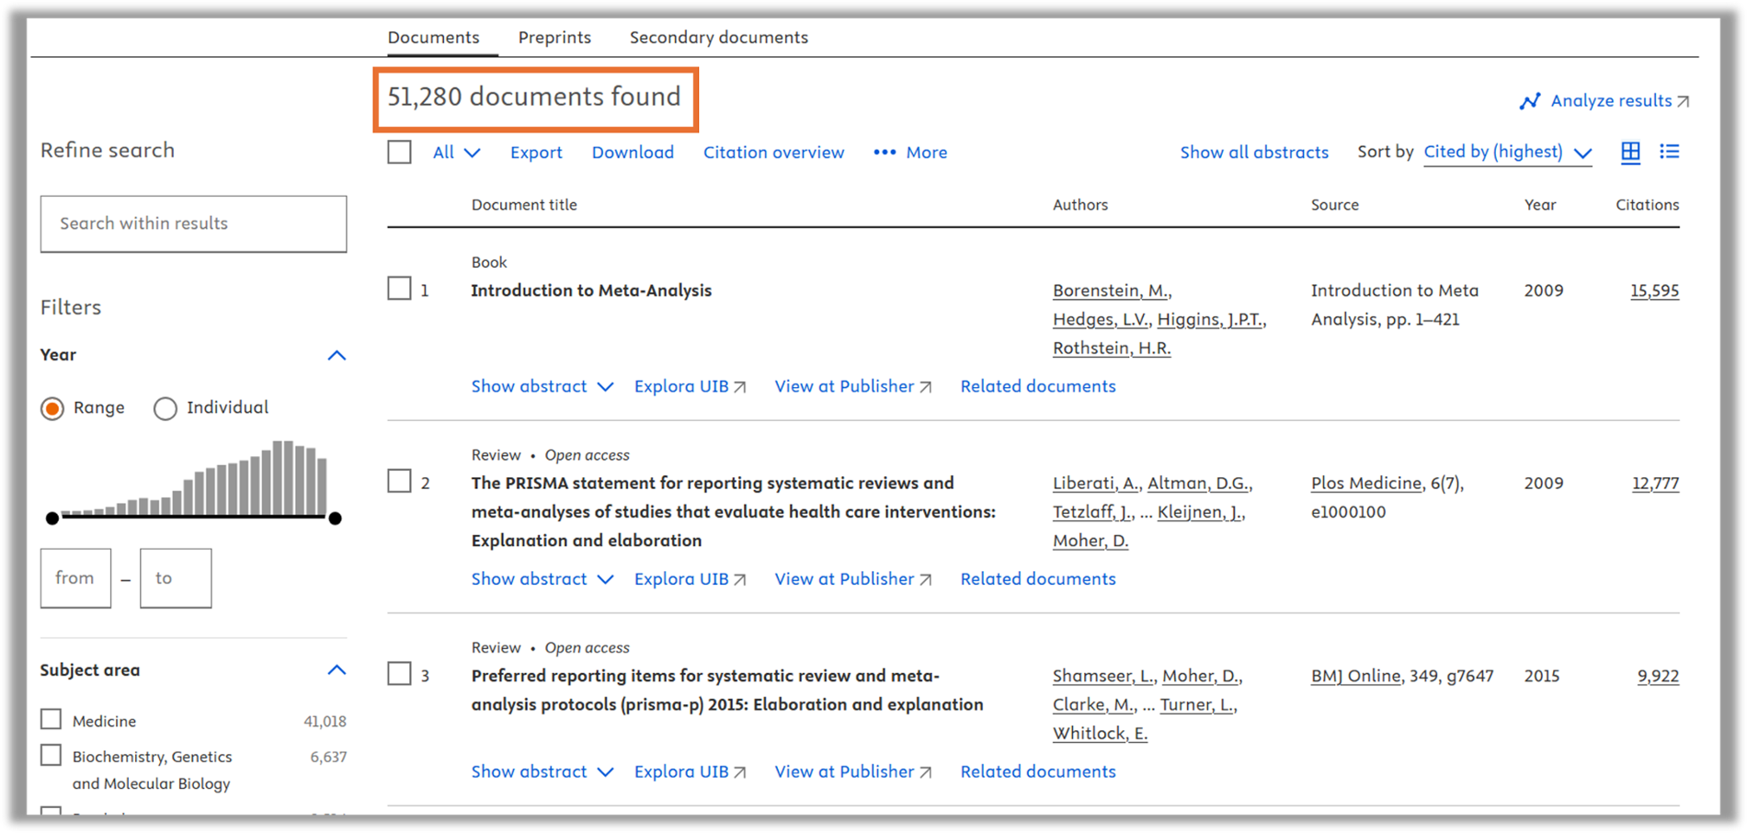Viewport: 1747px width, 833px height.
Task: Select the Individual year radio button
Action: [x=166, y=408]
